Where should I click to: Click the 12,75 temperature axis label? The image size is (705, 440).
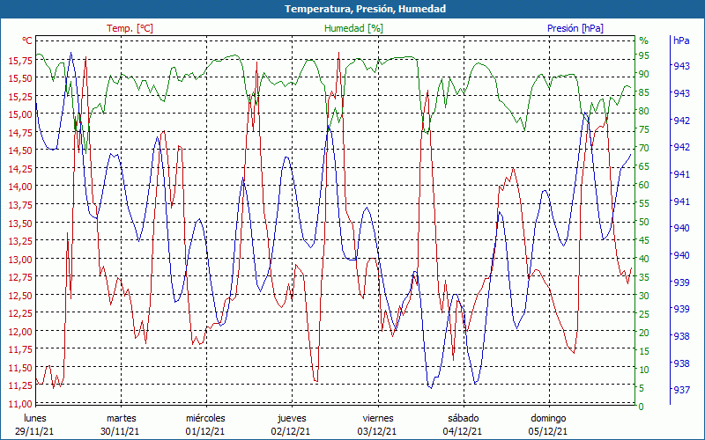pos(20,277)
